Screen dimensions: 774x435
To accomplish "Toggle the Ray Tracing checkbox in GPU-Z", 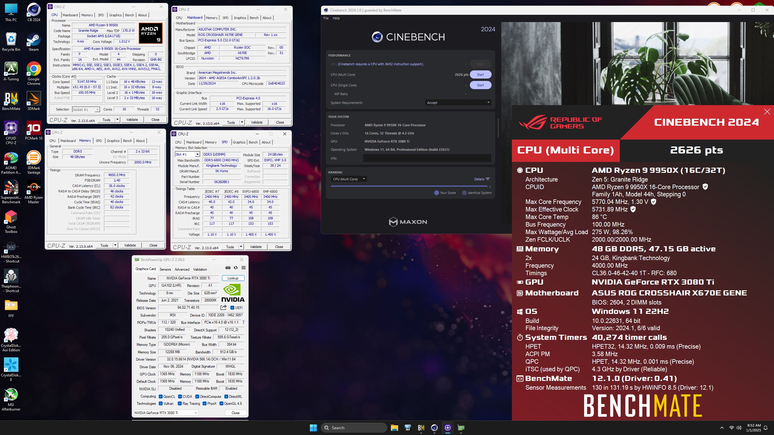I will click(x=180, y=404).
